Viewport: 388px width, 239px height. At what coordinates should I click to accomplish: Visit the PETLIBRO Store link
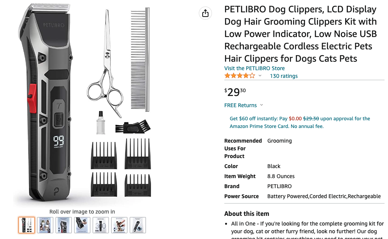coord(254,68)
